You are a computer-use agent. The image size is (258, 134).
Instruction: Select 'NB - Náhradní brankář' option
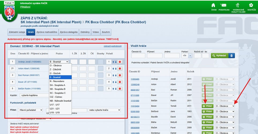60,101
